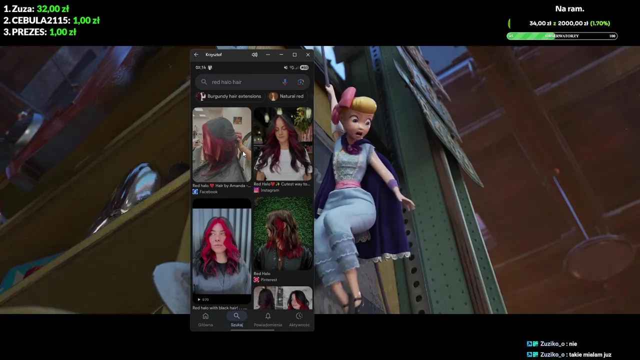Minimize the Krzysztof phone window

tap(281, 54)
